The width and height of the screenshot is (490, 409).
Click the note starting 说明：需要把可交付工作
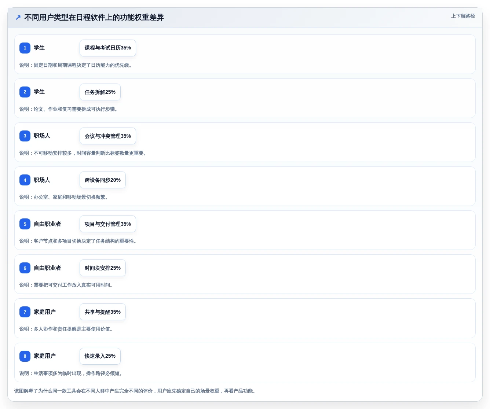(66, 285)
